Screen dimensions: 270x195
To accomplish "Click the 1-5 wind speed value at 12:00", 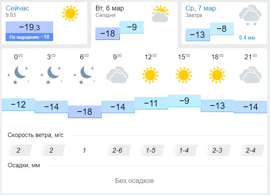I will click(x=151, y=150).
